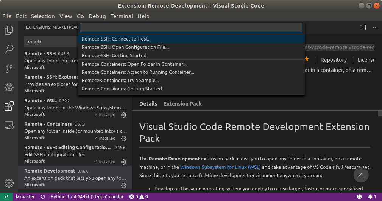Open the editor More Actions ellipsis

375,28
